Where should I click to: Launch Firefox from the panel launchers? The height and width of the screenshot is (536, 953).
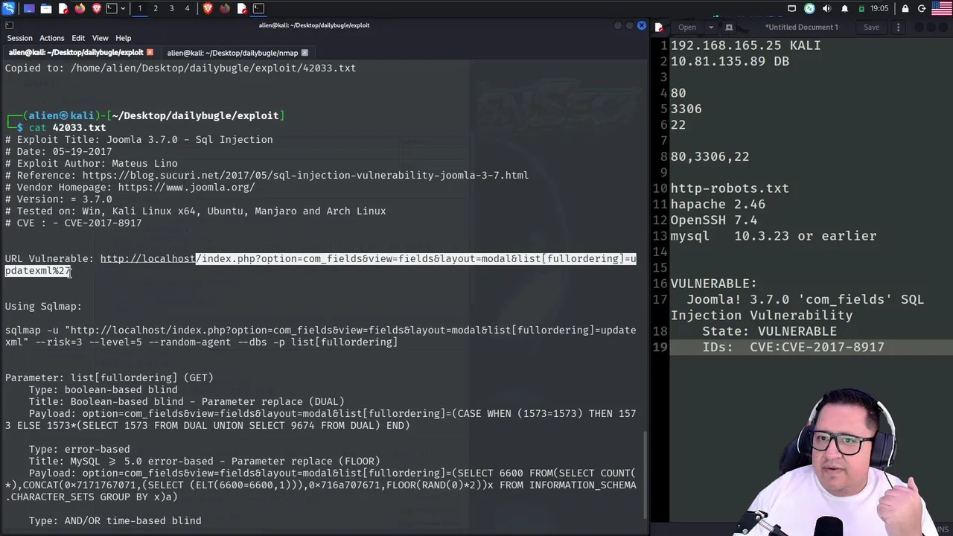(x=80, y=8)
